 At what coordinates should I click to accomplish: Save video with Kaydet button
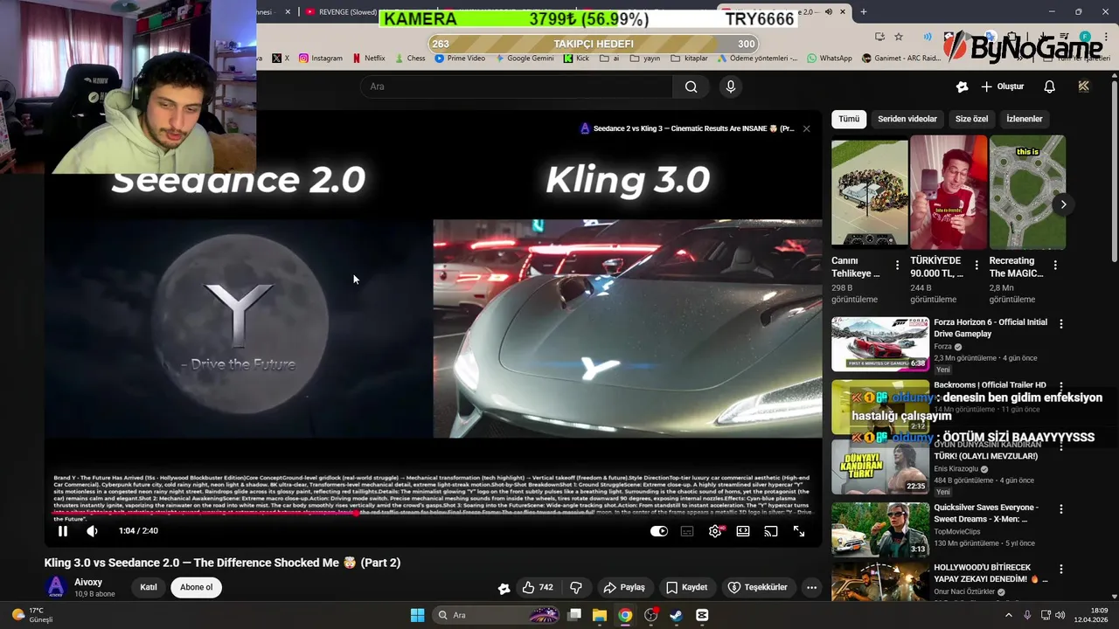[686, 587]
